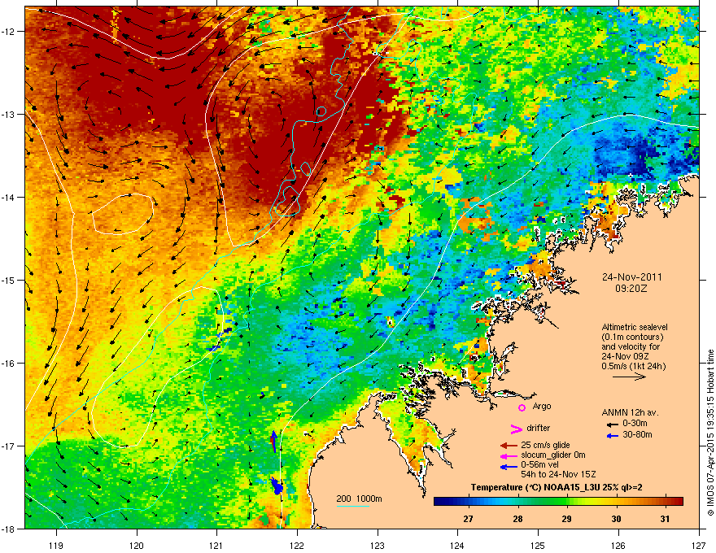Click the '09:20Z' time label
This screenshot has height=553, width=716.
631,289
